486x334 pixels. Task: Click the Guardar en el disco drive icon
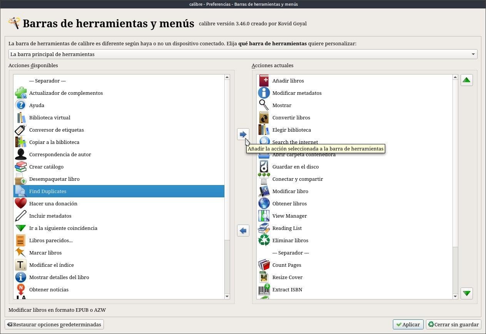[x=264, y=167]
